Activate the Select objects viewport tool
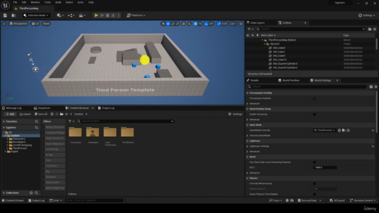Viewport: 379px width, 213px height. pyautogui.click(x=163, y=24)
